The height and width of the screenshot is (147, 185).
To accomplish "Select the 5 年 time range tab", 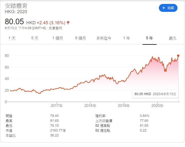I will click(149, 38).
